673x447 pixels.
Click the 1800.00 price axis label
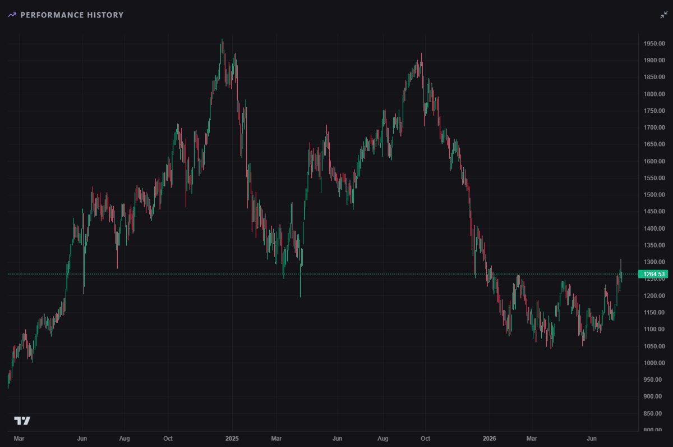click(654, 94)
